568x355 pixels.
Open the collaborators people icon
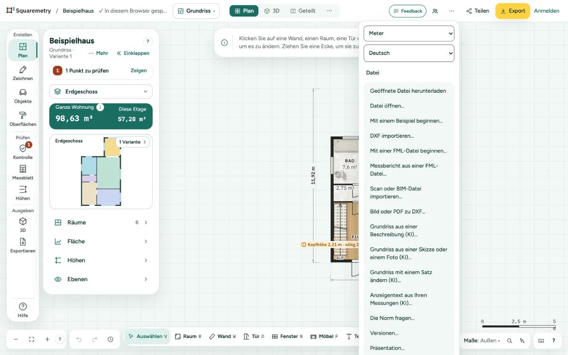point(435,11)
